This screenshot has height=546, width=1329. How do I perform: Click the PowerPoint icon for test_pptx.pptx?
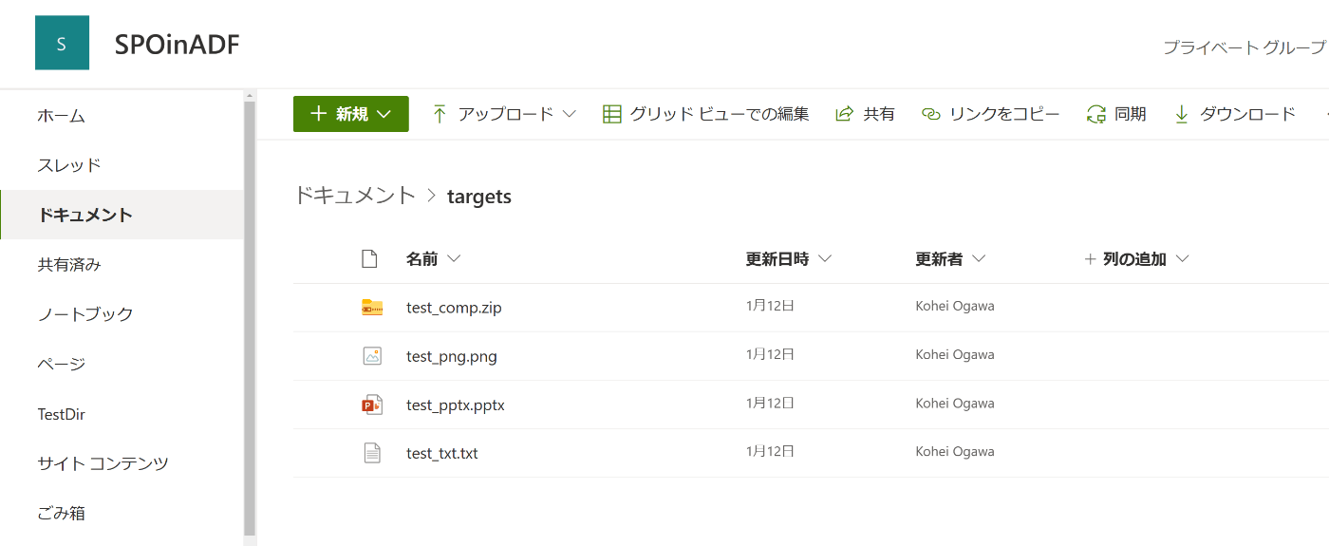click(372, 405)
